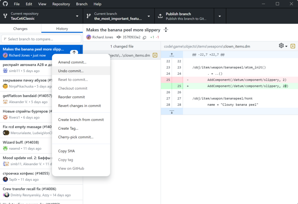Click the modified-file status icon in diff header
The width and height of the screenshot is (298, 204).
(293, 46)
